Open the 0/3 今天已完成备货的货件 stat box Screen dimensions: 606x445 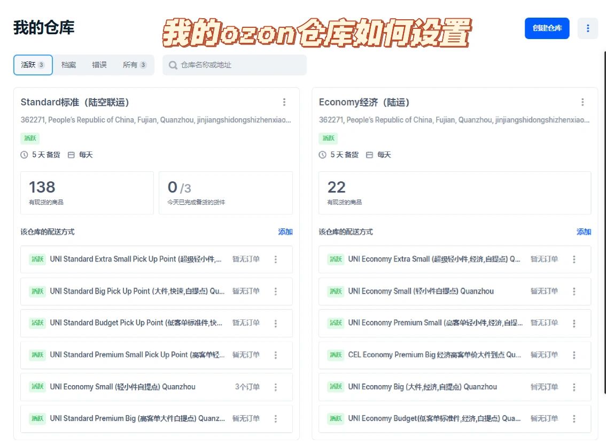[226, 193]
